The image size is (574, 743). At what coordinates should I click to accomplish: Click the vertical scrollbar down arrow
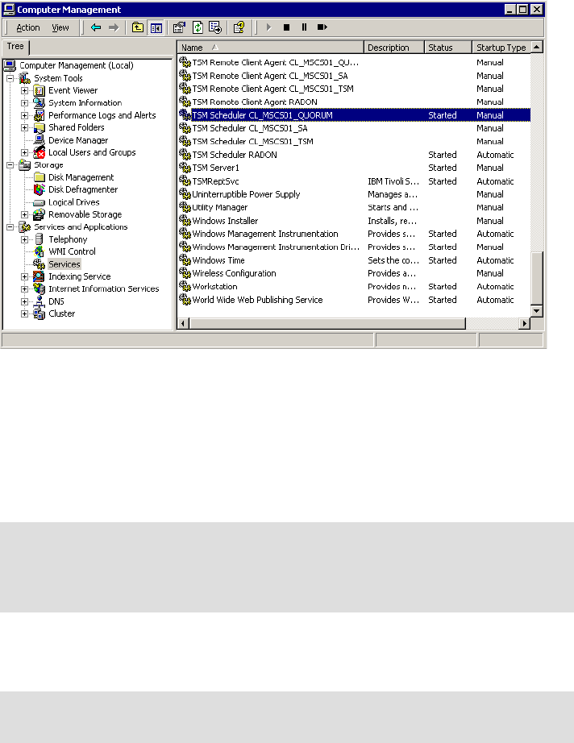pos(537,311)
